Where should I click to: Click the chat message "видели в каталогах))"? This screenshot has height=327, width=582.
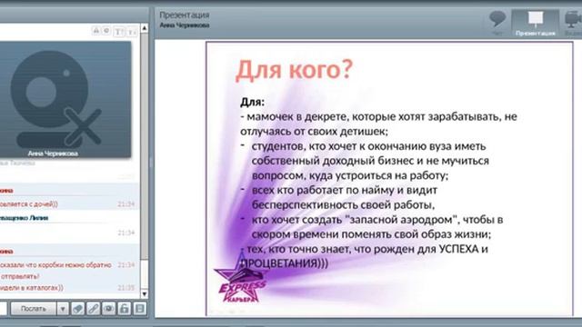pos(32,287)
